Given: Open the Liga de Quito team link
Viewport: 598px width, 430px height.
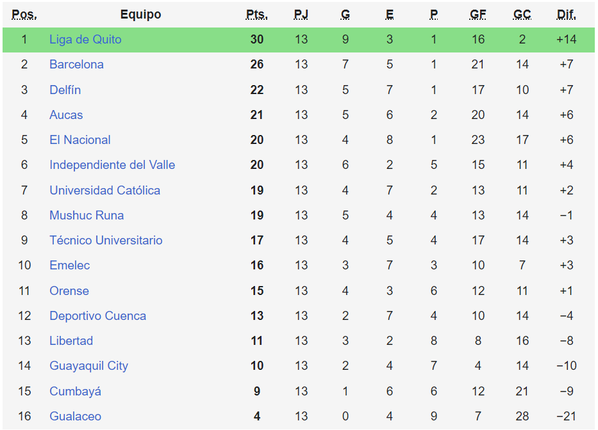Looking at the screenshot, I should [85, 40].
